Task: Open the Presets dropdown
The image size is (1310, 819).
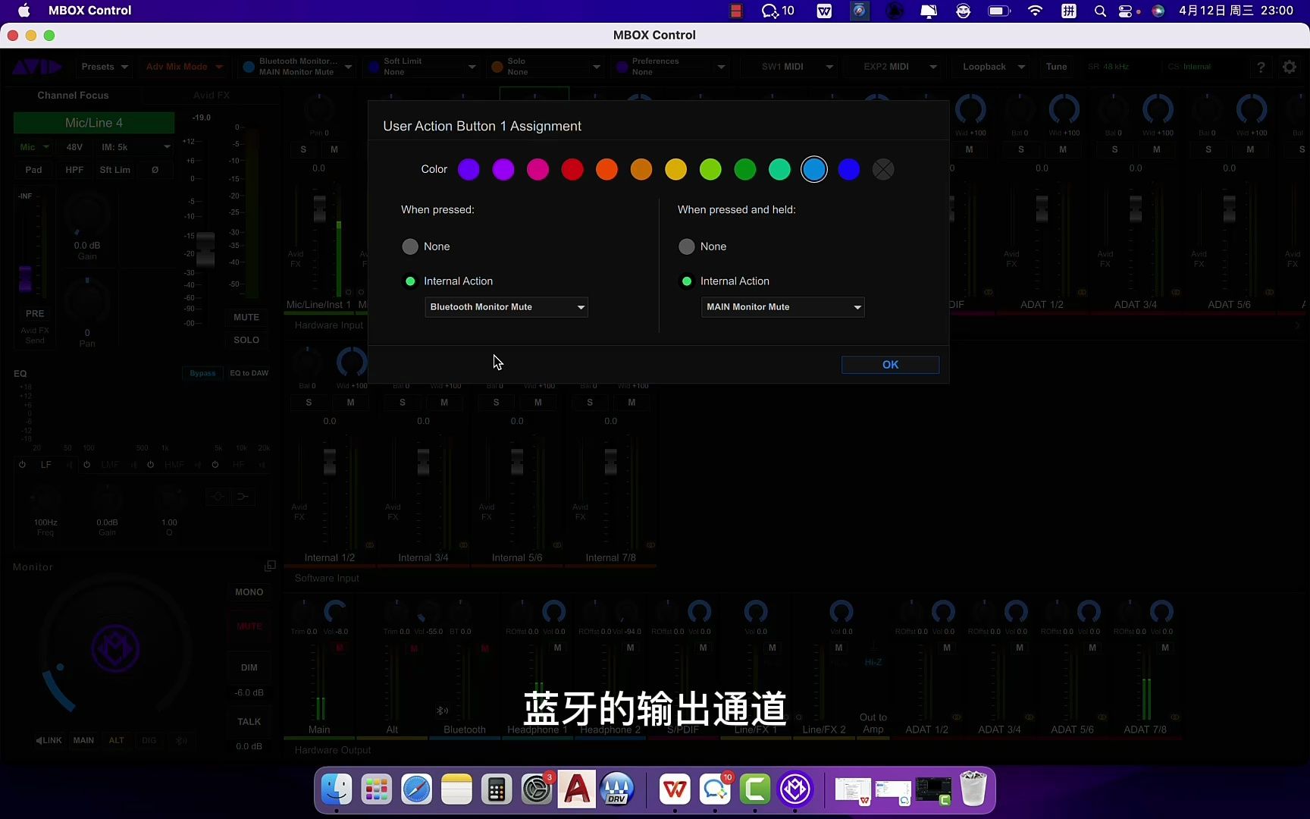Action: point(105,67)
